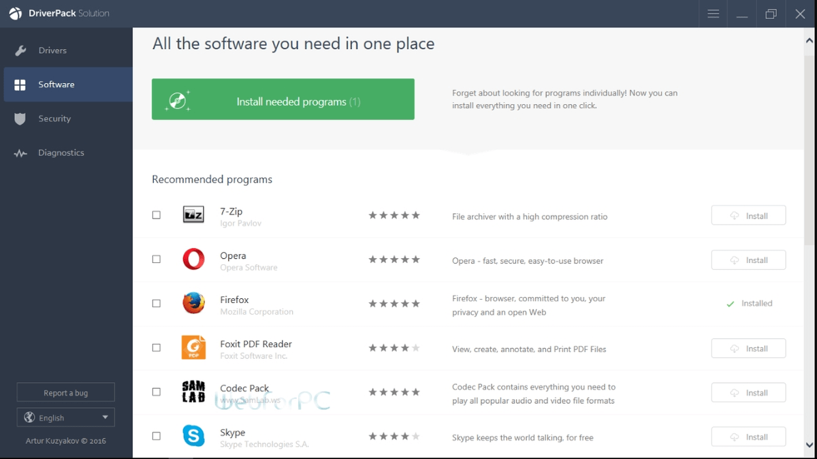The image size is (817, 459).
Task: Expand the hamburger menu at top right
Action: [713, 14]
